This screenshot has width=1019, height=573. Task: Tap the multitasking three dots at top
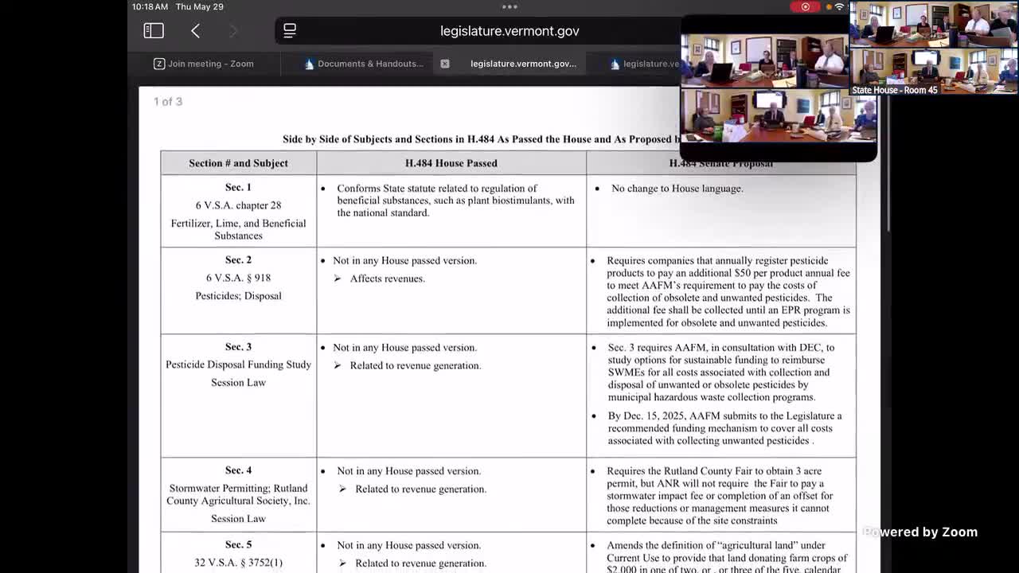point(509,6)
